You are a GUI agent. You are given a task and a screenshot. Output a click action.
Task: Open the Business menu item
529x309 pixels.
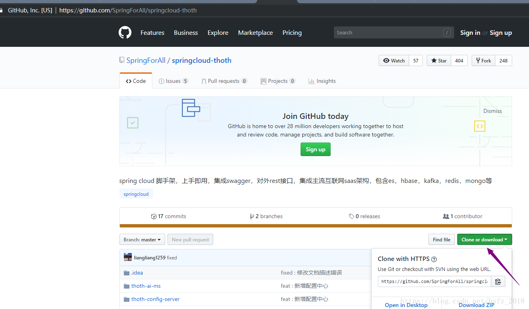click(x=186, y=33)
